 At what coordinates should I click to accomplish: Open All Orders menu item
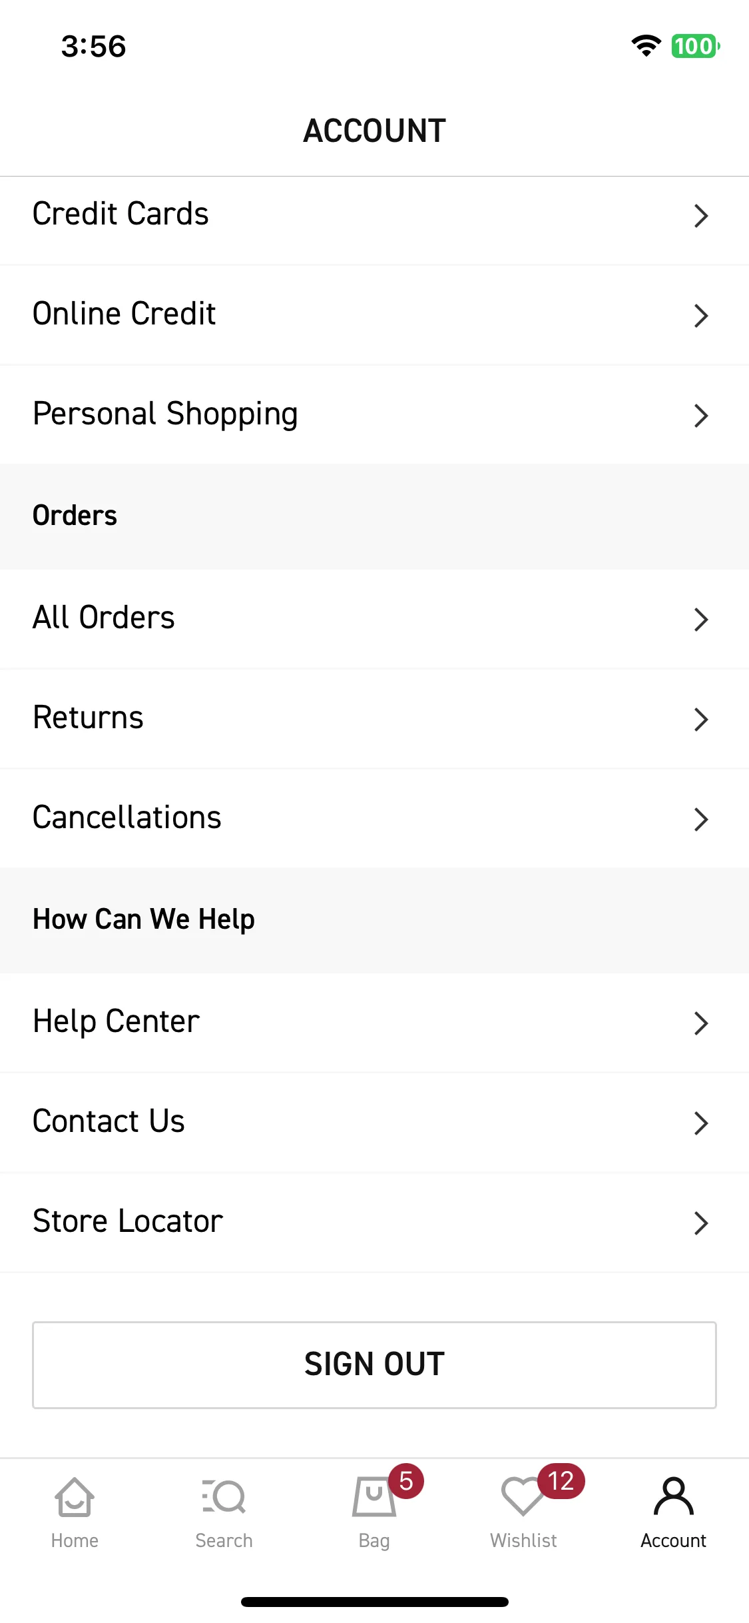coord(374,619)
